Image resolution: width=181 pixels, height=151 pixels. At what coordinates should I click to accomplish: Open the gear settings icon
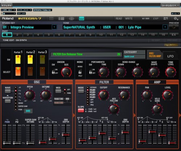pos(176,18)
